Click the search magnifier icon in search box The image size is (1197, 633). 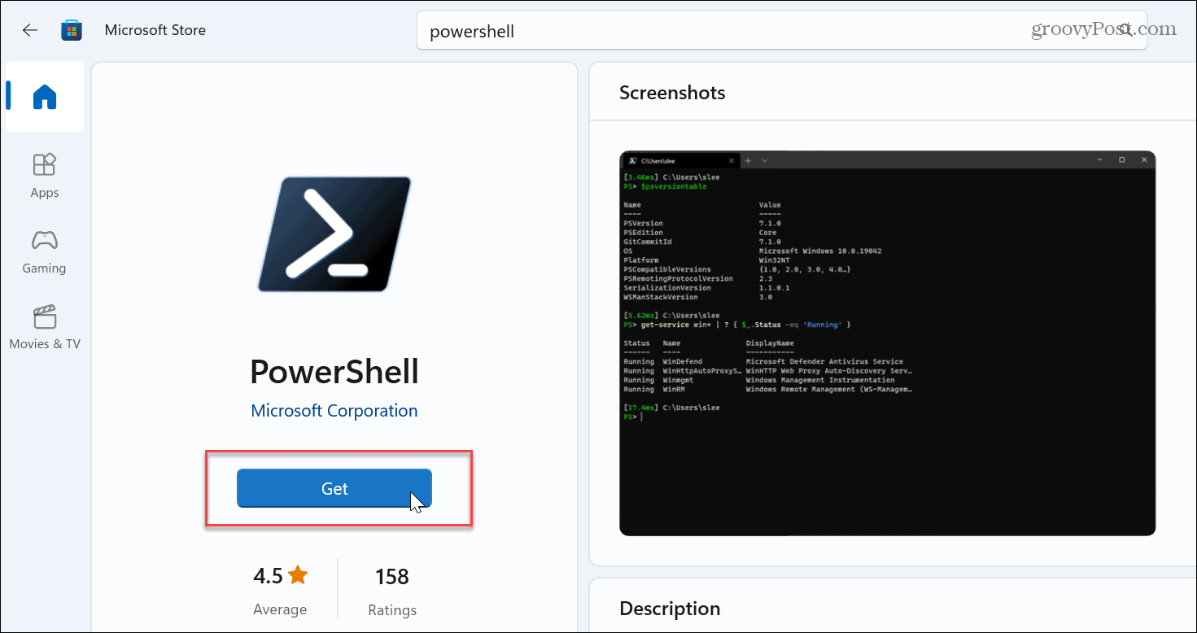(1125, 31)
